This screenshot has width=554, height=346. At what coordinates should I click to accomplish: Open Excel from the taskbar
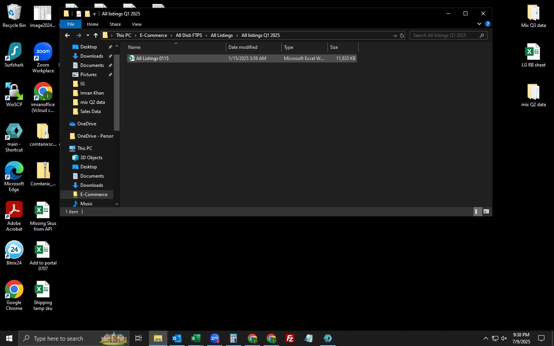click(x=196, y=338)
